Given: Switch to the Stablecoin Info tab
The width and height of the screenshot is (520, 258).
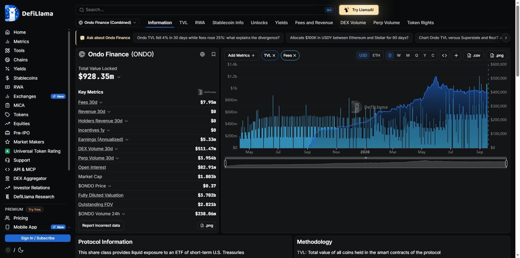Looking at the screenshot, I should tap(228, 23).
